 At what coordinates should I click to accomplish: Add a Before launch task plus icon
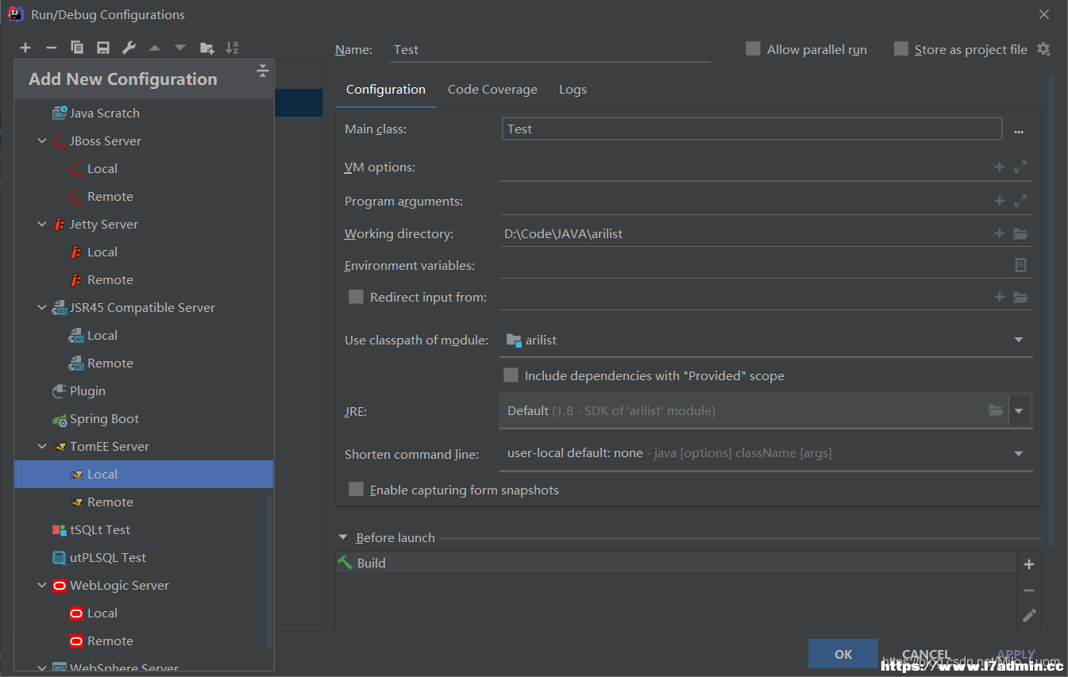1029,564
